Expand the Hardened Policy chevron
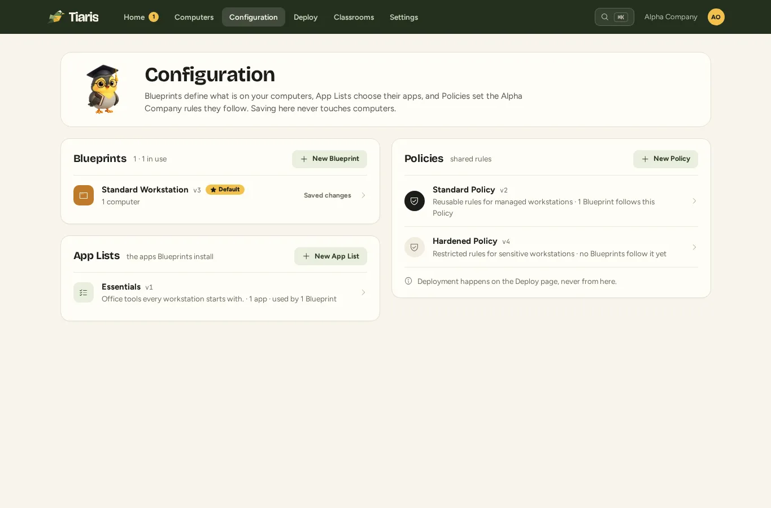This screenshot has height=508, width=771. click(694, 247)
